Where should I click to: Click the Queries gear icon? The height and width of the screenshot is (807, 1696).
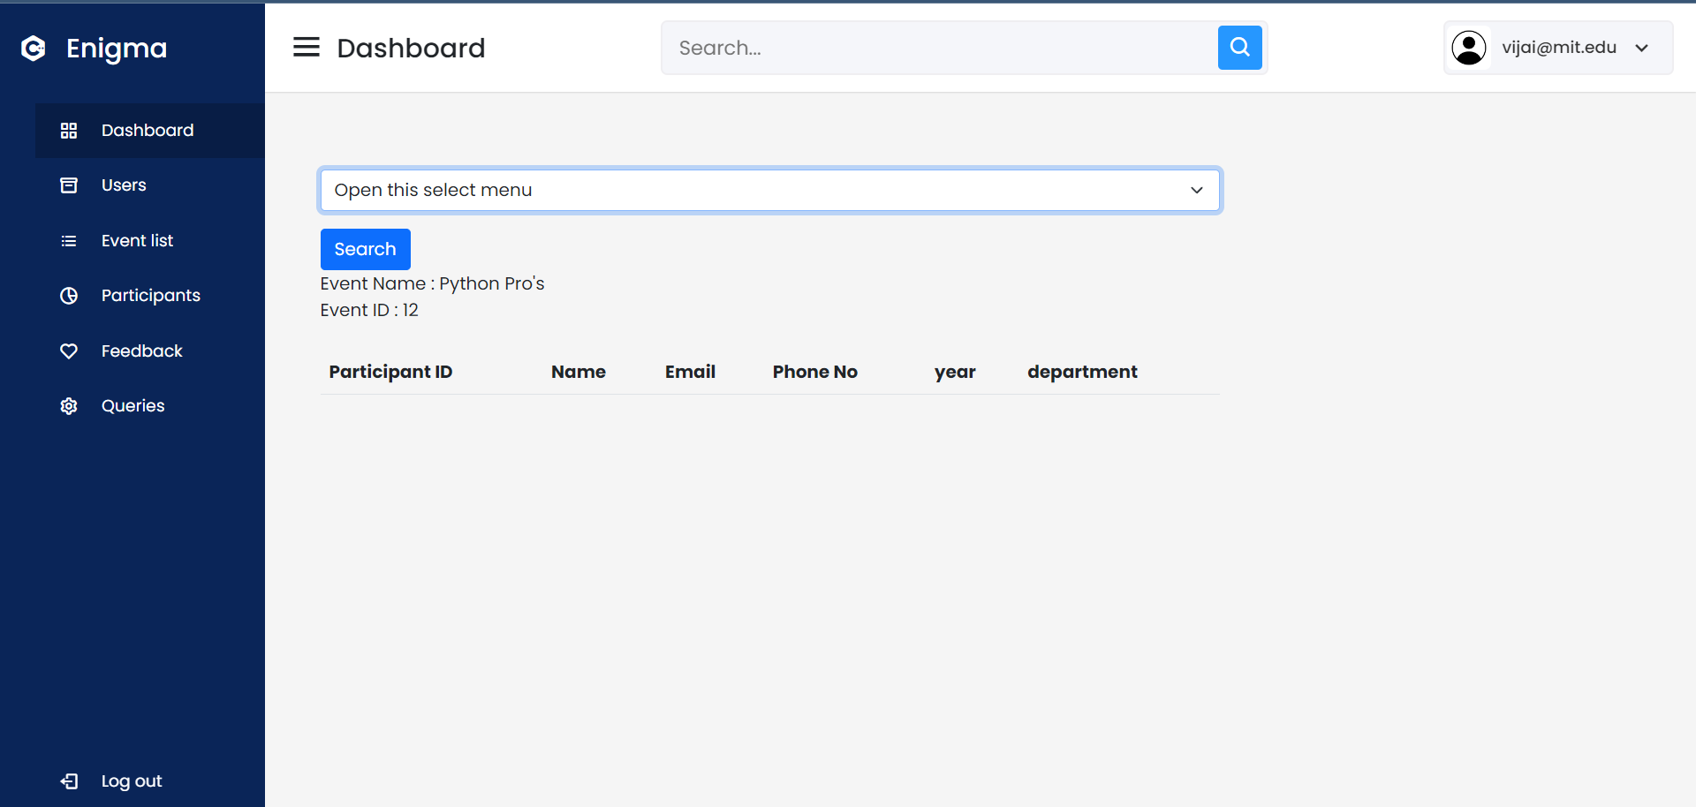pyautogui.click(x=69, y=406)
